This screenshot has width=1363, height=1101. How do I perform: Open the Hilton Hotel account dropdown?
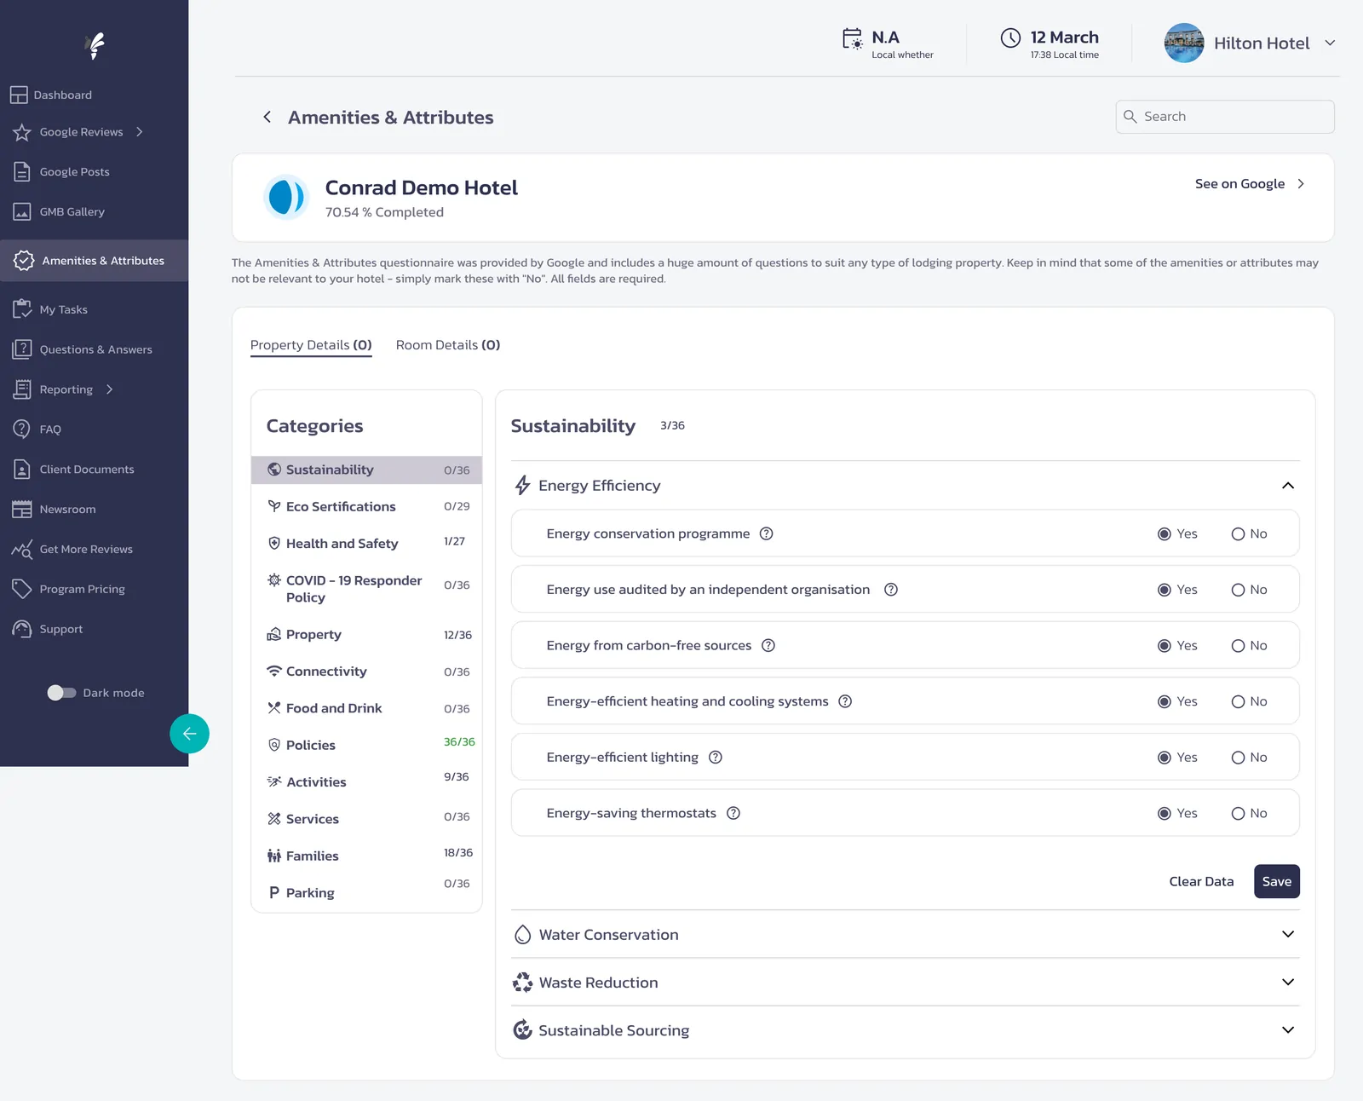pos(1330,43)
